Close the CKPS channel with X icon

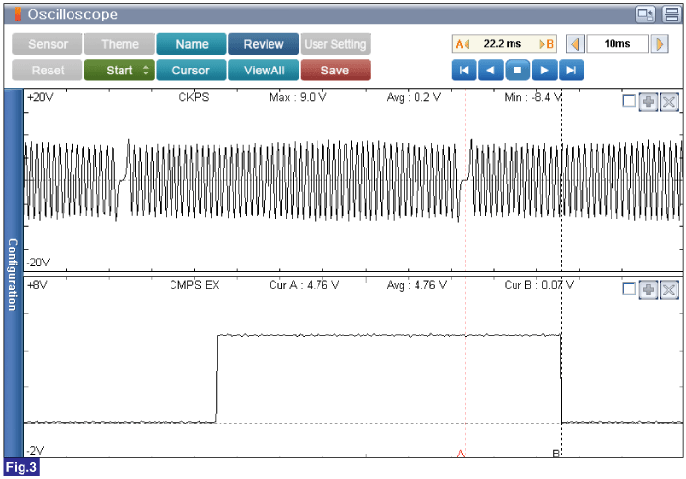tap(669, 102)
